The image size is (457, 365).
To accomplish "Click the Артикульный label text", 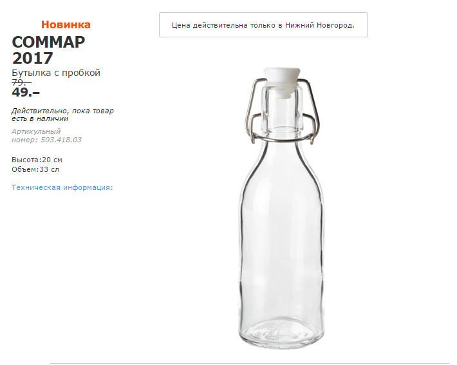I will [x=36, y=131].
